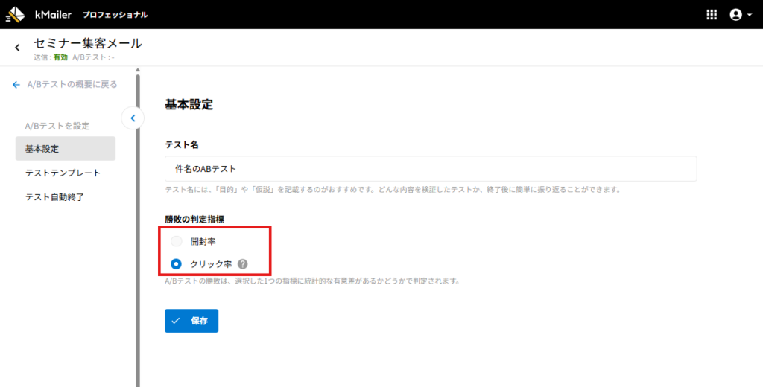Open テスト自動終了 settings in sidebar
This screenshot has width=763, height=387.
coord(55,197)
